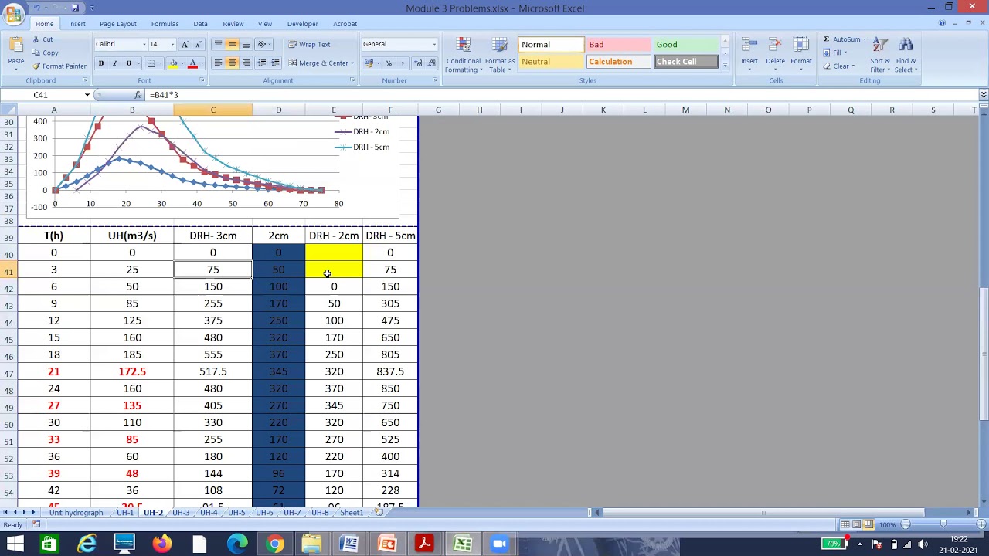This screenshot has width=989, height=556.
Task: Toggle Center horizontal alignment
Action: point(232,63)
